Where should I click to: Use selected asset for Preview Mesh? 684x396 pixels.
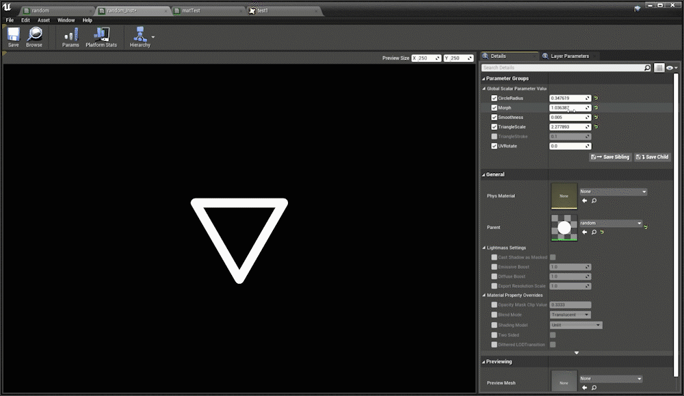585,388
